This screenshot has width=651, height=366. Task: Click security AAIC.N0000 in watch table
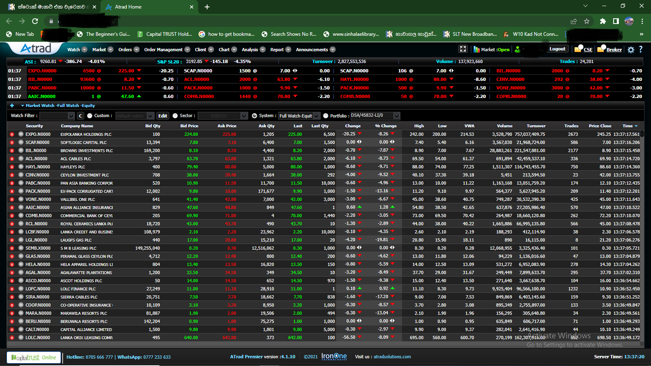click(x=38, y=207)
